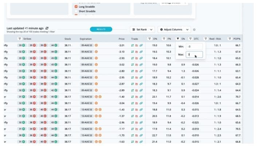Click filter icon on D% column
Screen dimensions: 257x148
tap(150, 39)
